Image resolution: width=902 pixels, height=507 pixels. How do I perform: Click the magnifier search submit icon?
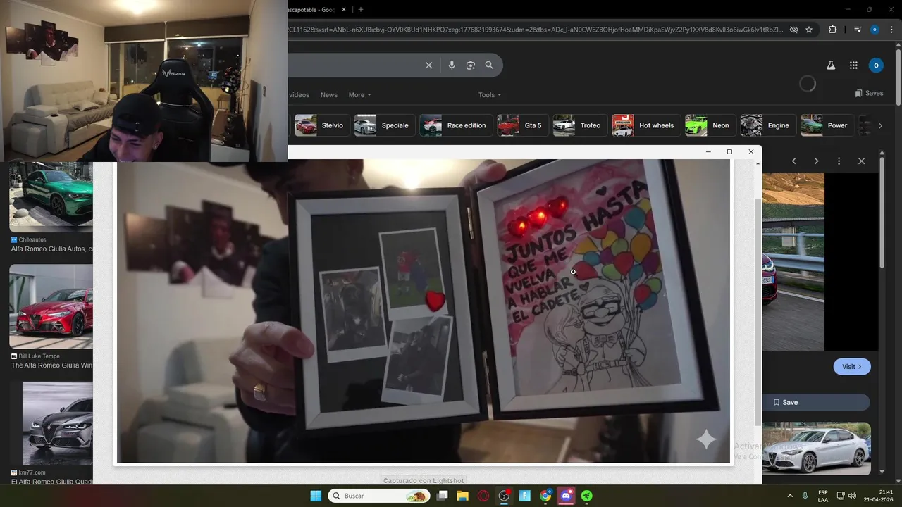pyautogui.click(x=489, y=65)
